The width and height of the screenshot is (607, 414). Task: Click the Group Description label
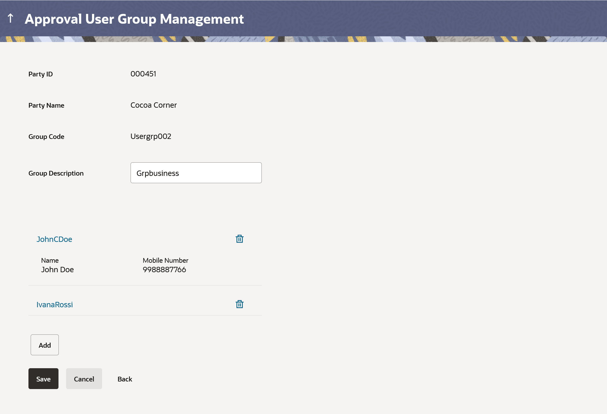tap(56, 173)
